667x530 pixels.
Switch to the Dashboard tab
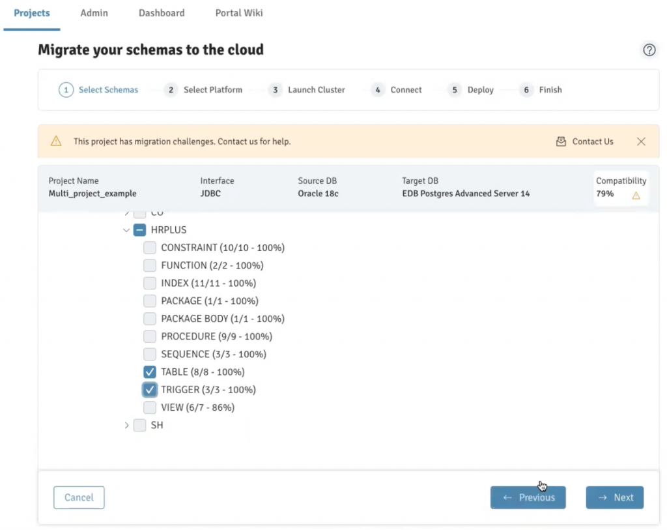(x=162, y=13)
